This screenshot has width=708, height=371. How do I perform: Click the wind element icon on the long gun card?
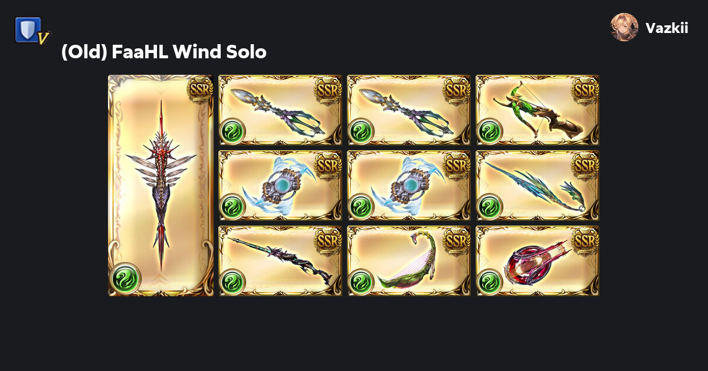click(x=232, y=282)
